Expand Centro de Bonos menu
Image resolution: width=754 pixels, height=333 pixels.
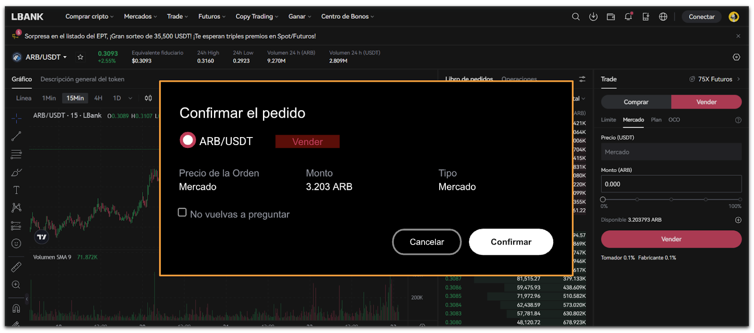click(348, 16)
